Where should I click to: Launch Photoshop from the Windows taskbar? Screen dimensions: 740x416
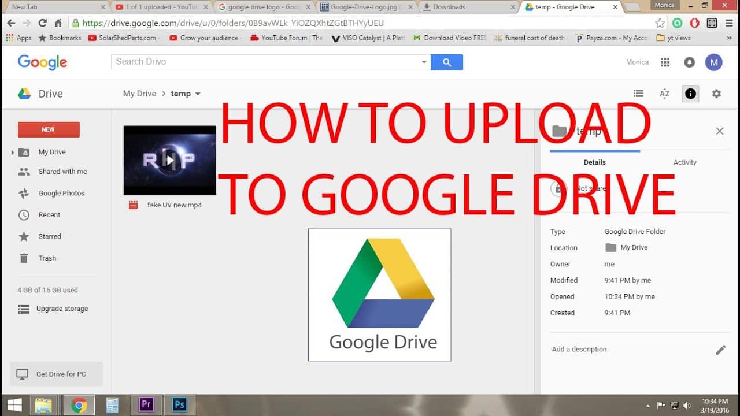pyautogui.click(x=180, y=405)
